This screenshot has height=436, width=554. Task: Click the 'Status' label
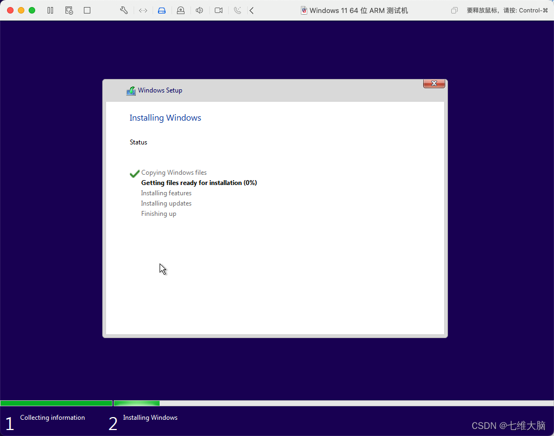coord(138,142)
